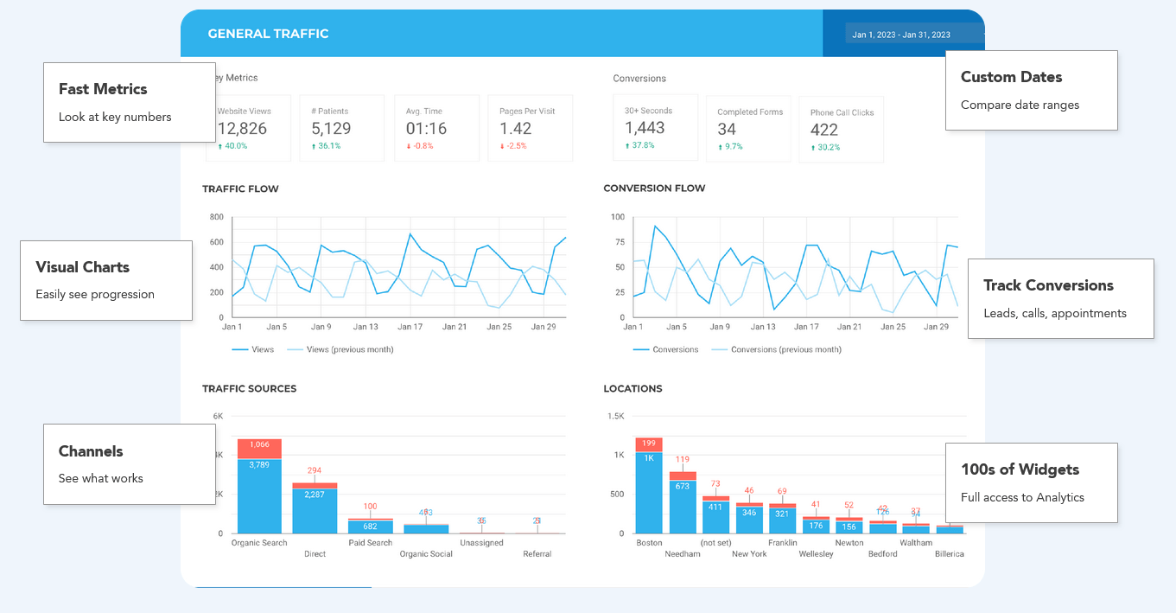Image resolution: width=1176 pixels, height=613 pixels.
Task: Open the Custom Dates callout card
Action: point(1031,90)
